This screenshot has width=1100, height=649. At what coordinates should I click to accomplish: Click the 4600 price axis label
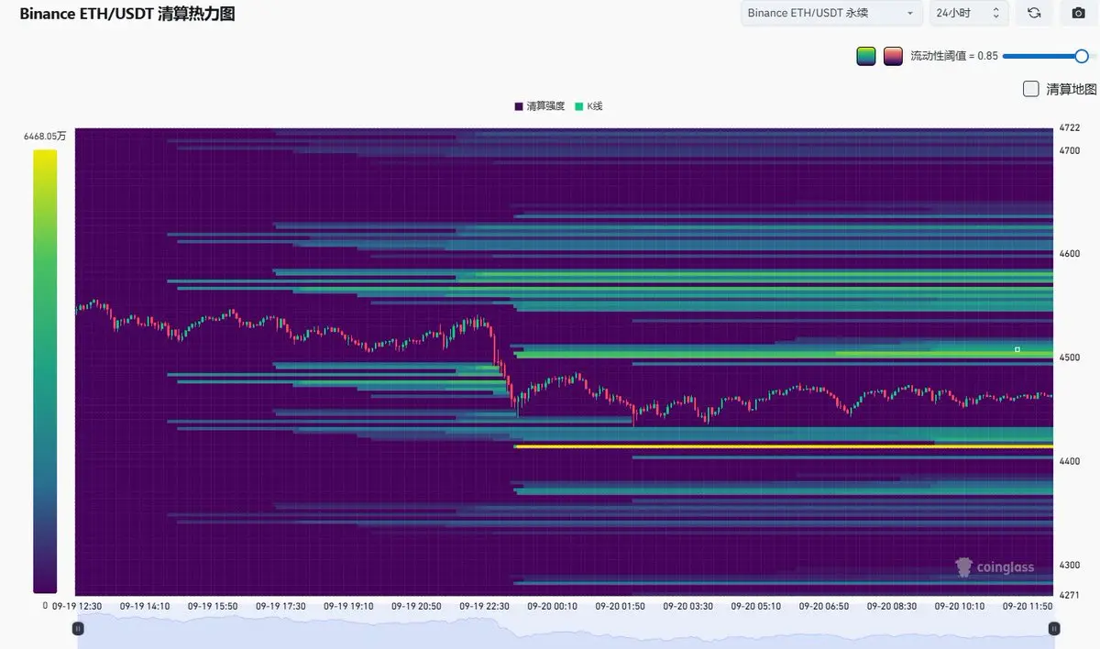pyautogui.click(x=1070, y=253)
